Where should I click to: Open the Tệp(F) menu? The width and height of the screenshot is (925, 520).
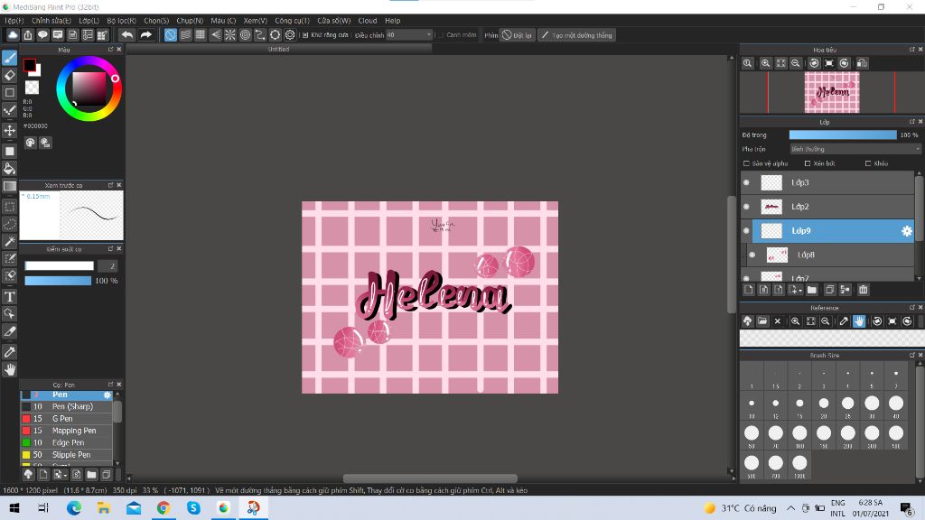click(14, 21)
